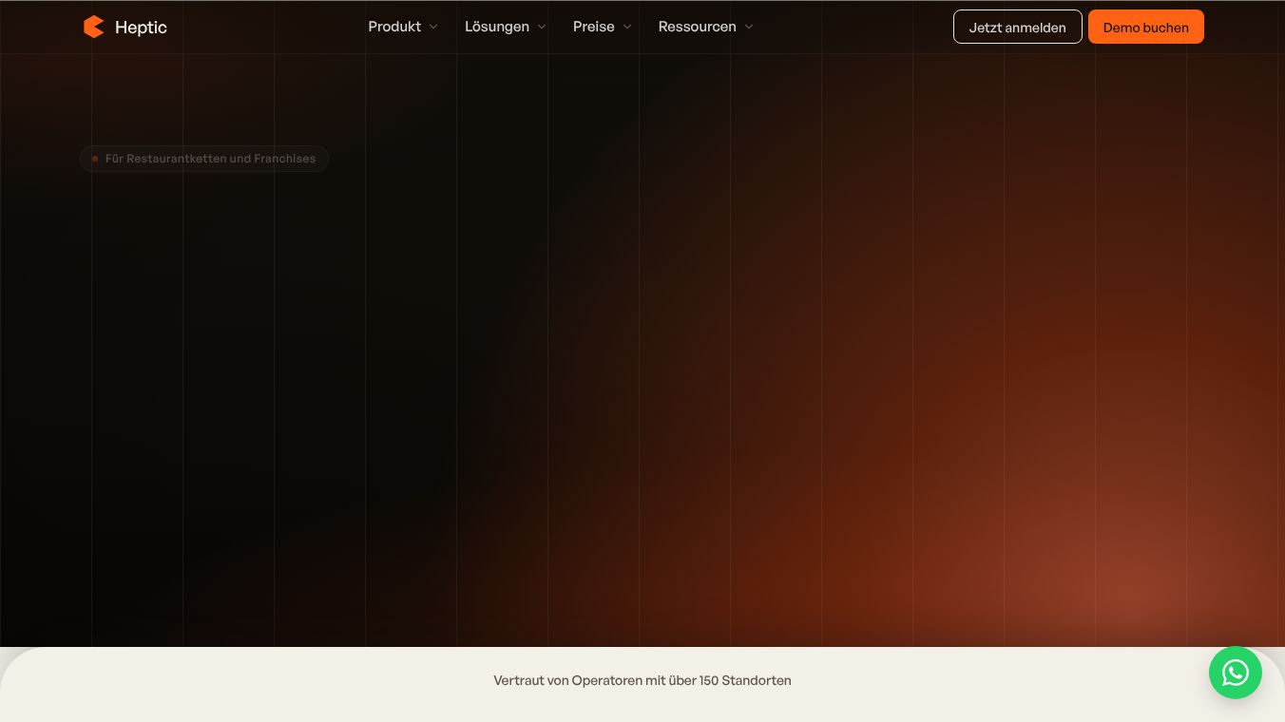The height and width of the screenshot is (722, 1285).
Task: Open the WhatsApp chat bubble
Action: click(x=1235, y=673)
